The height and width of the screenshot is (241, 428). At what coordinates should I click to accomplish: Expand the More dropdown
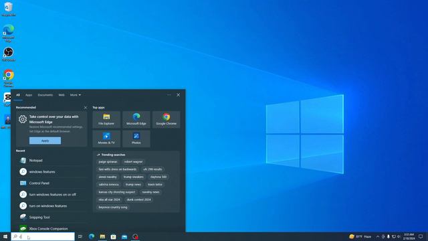tap(76, 95)
